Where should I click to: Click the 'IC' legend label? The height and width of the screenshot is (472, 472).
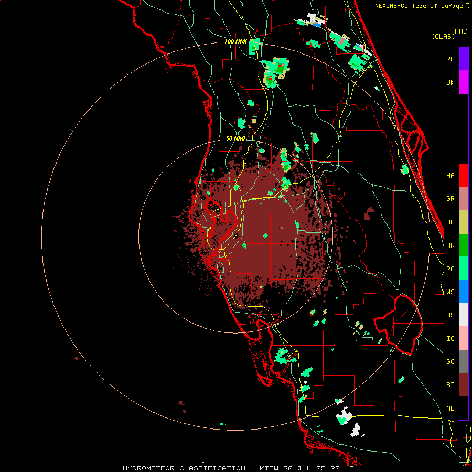coord(450,339)
